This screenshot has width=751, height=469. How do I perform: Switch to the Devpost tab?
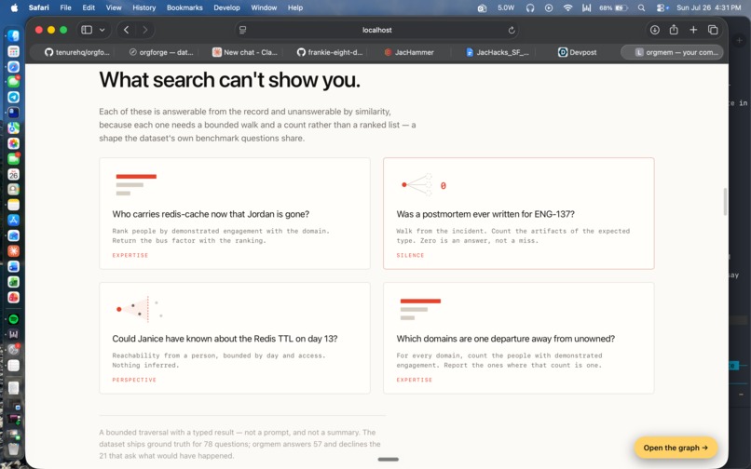click(577, 52)
